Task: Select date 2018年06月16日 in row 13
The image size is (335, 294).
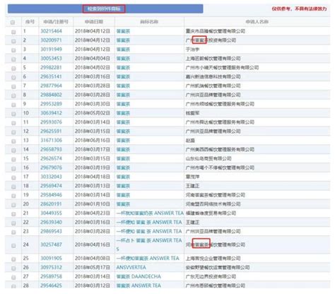Action: [x=93, y=141]
